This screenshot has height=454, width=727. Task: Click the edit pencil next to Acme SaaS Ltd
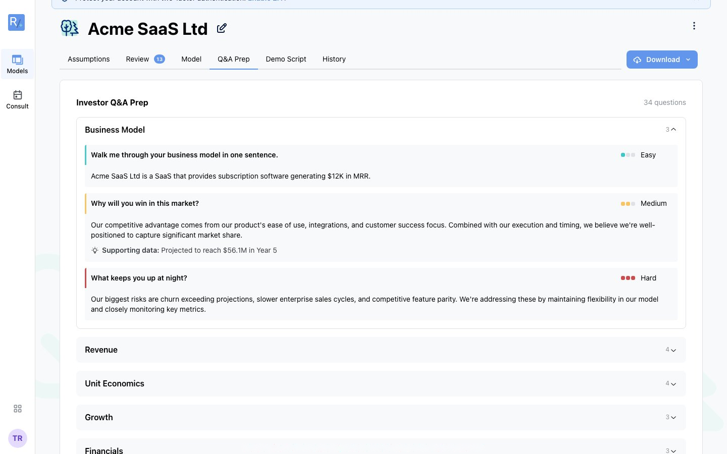(x=222, y=28)
